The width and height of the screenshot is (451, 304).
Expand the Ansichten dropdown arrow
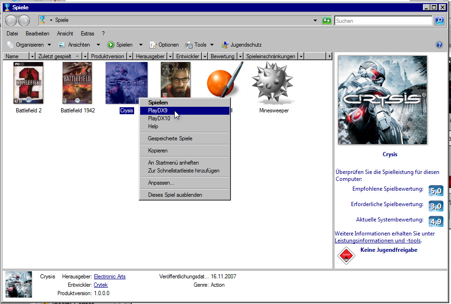98,45
